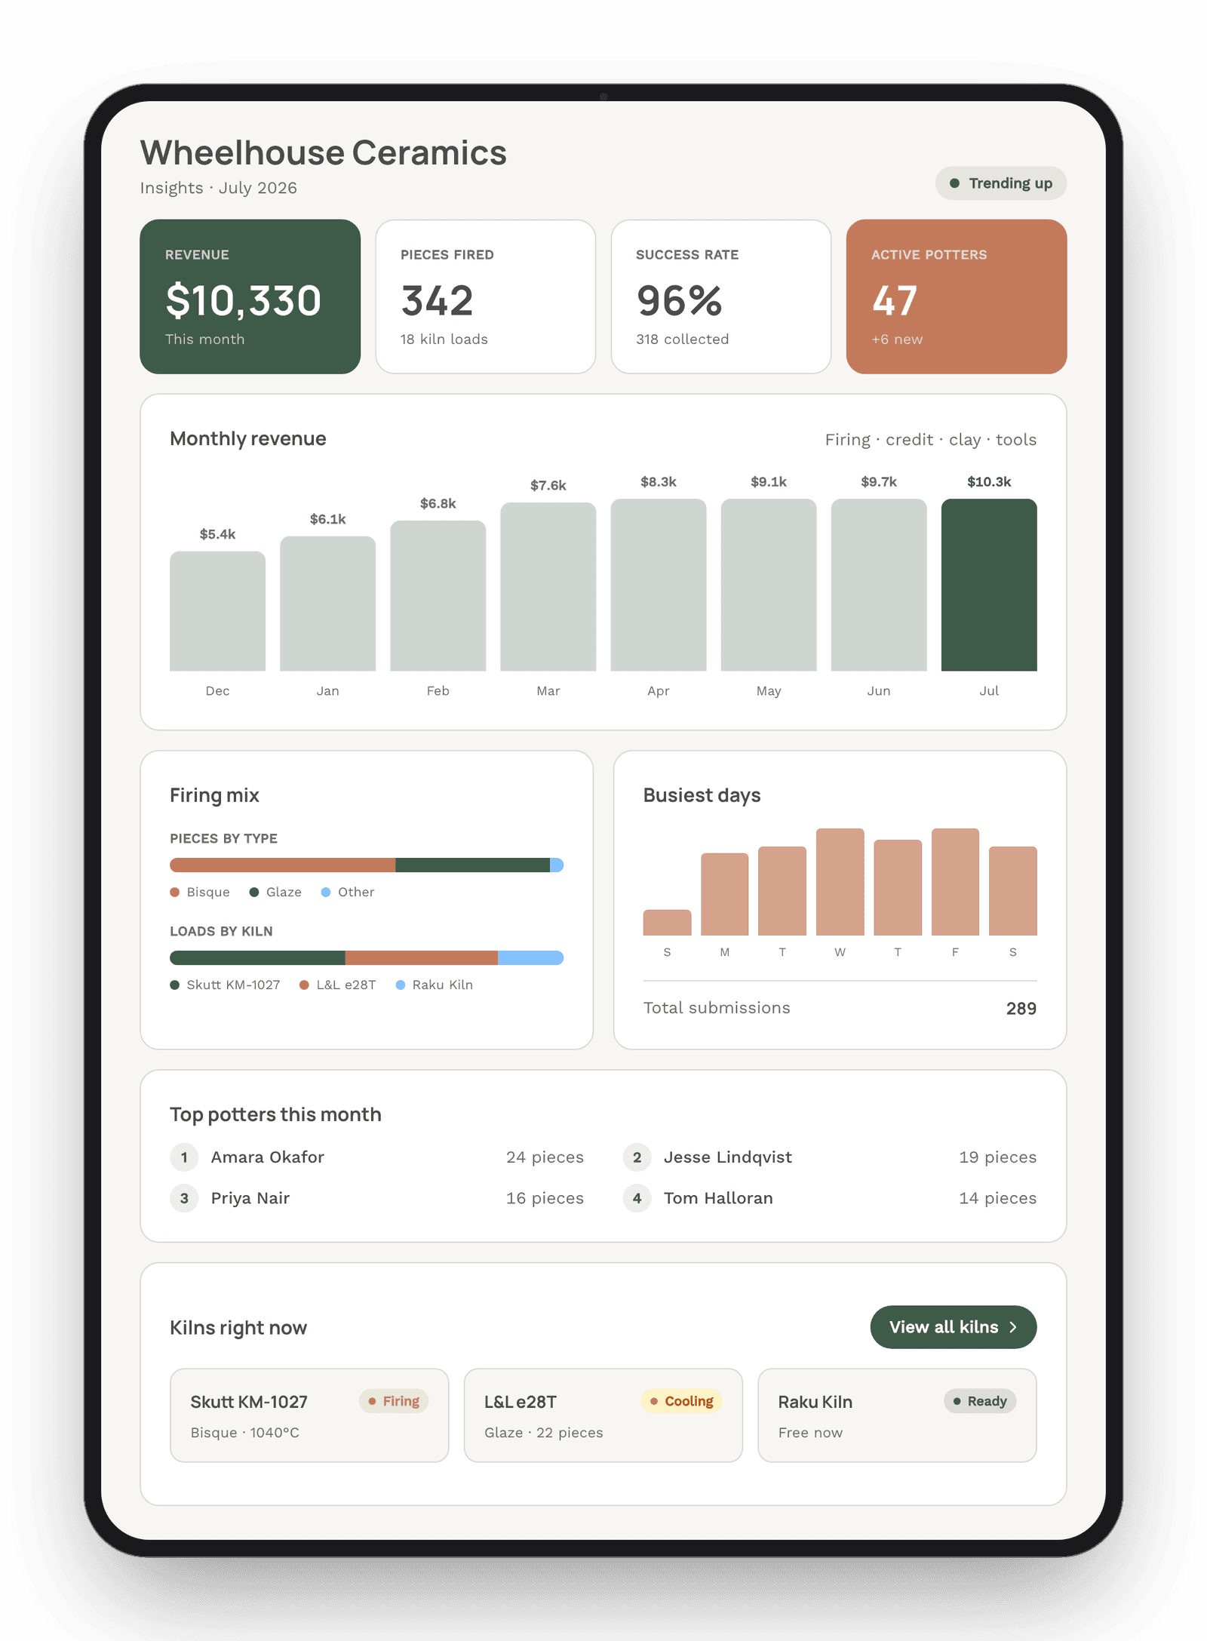Click the Skutt KM-1027 legend dot
Image resolution: width=1207 pixels, height=1641 pixels.
click(175, 985)
